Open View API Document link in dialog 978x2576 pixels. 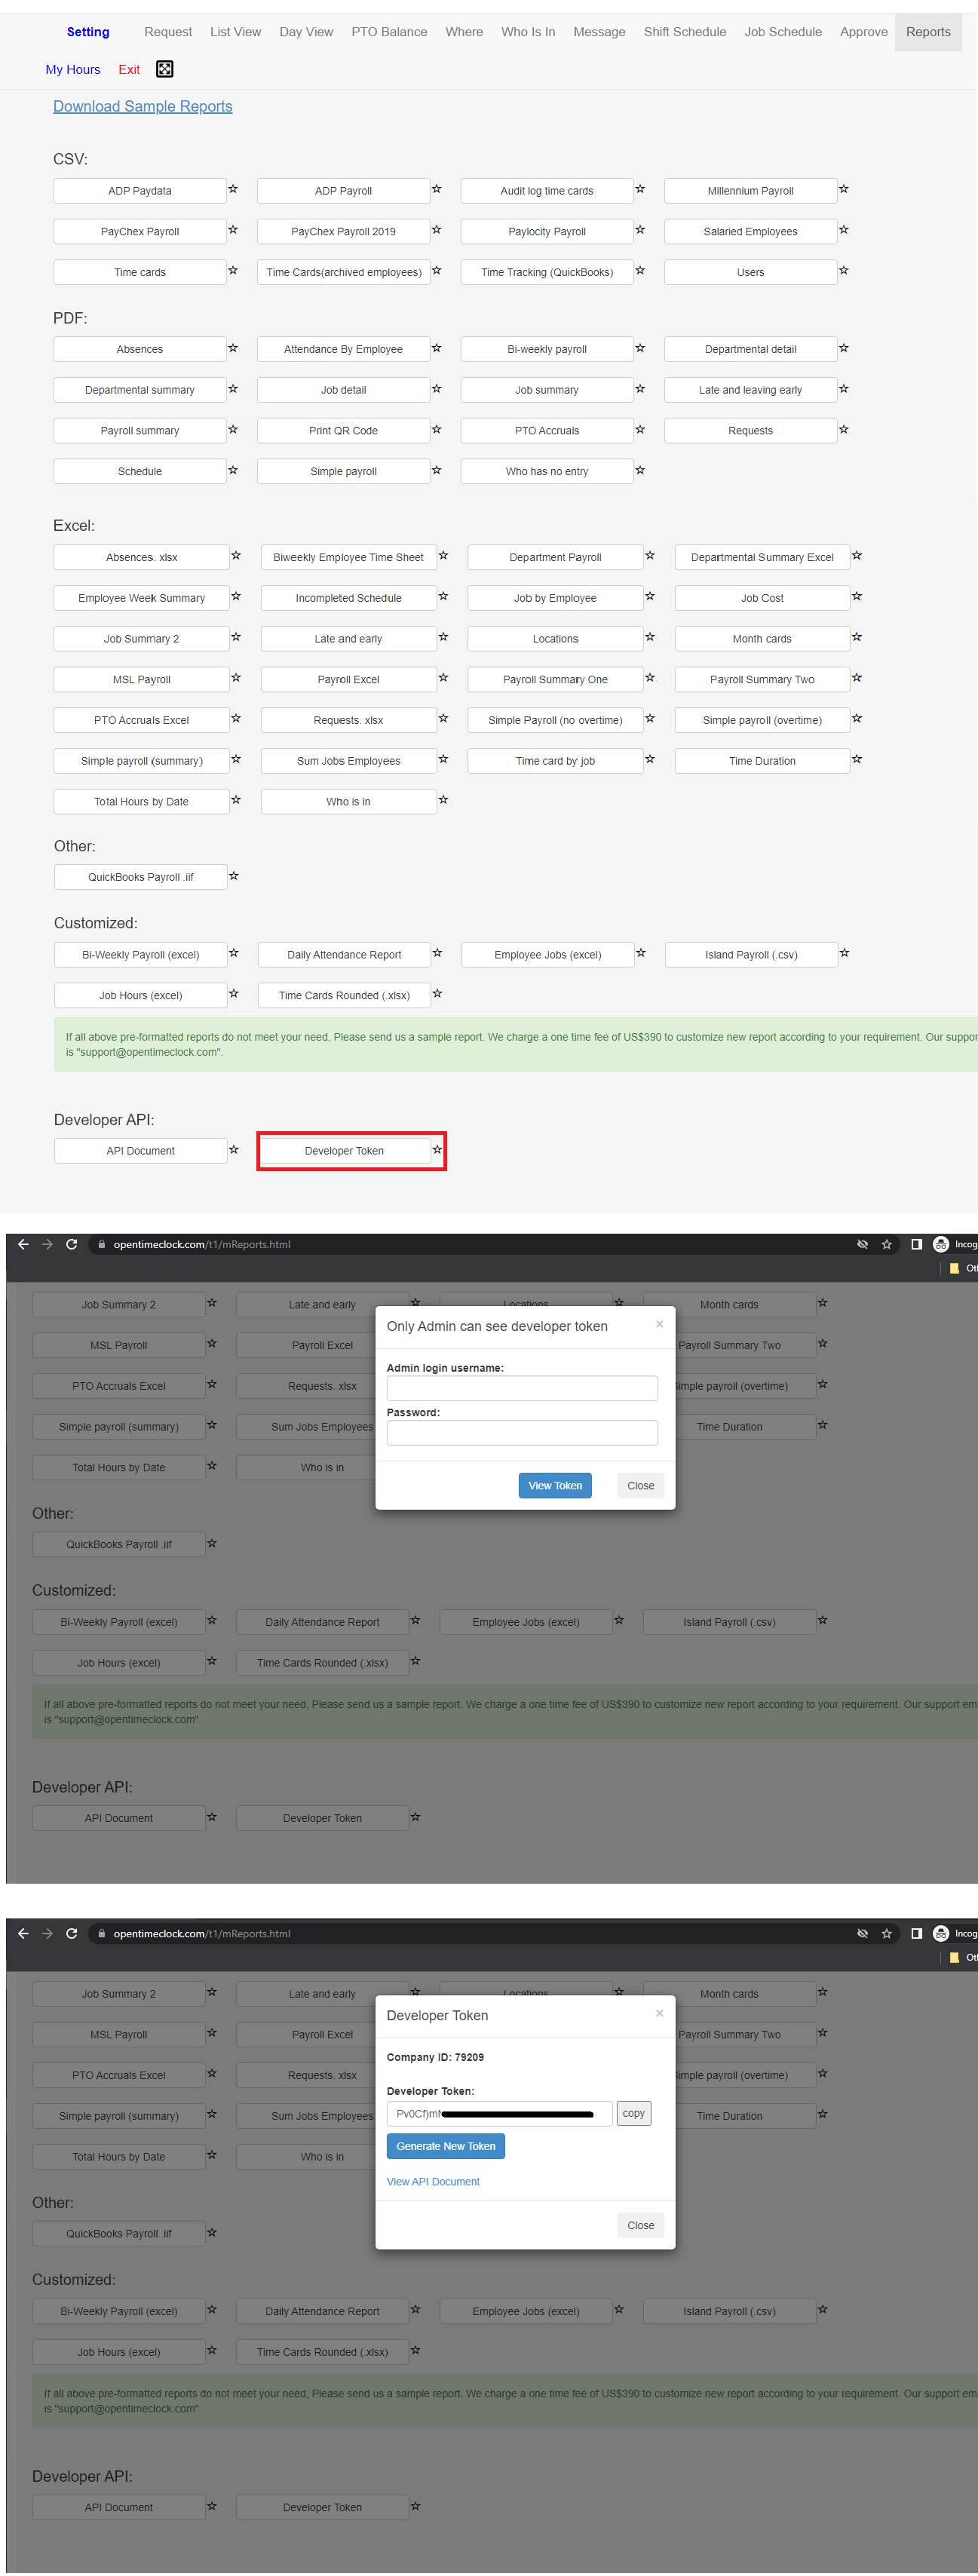tap(433, 2182)
